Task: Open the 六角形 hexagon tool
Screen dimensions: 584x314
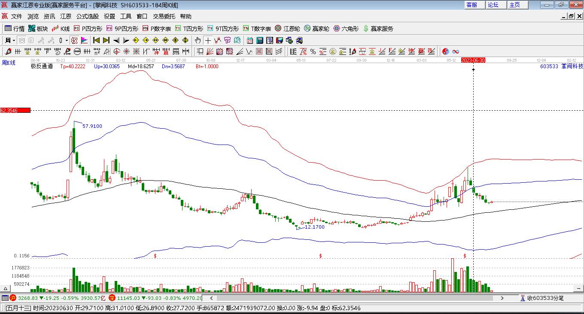Action: pos(346,29)
